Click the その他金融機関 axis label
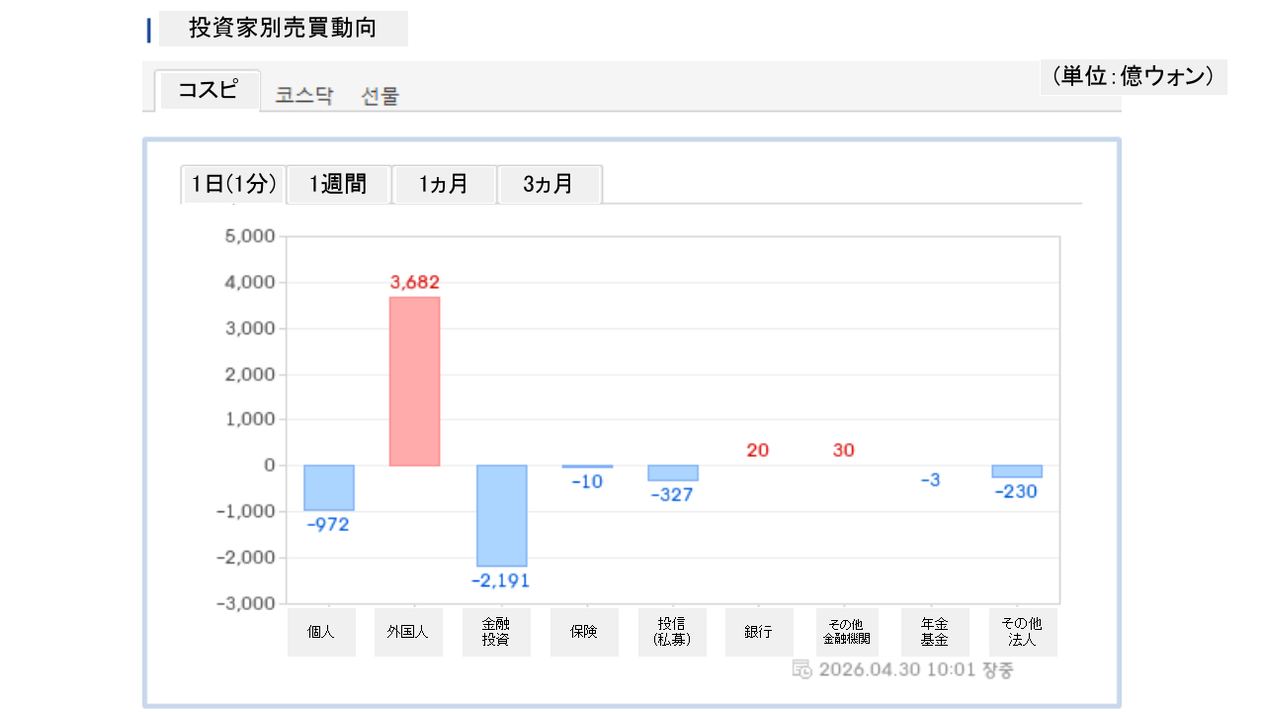Image resolution: width=1265 pixels, height=712 pixels. 847,632
